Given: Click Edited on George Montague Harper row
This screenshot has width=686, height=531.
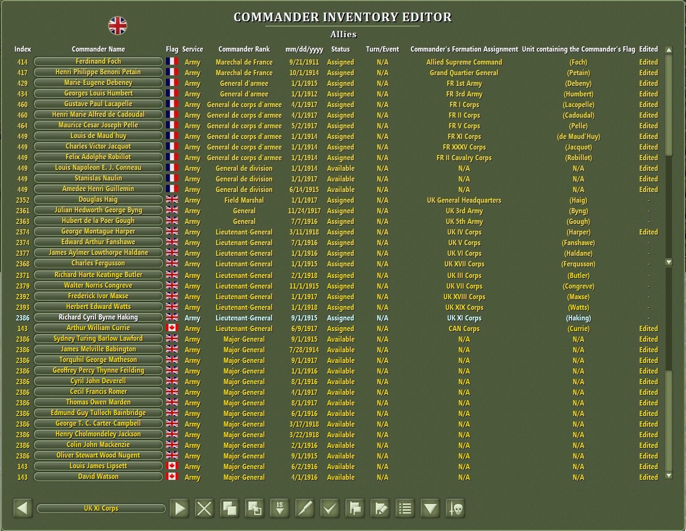Looking at the screenshot, I should pyautogui.click(x=648, y=232).
